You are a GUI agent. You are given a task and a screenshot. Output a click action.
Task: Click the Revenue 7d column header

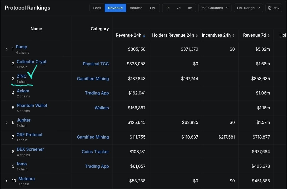[x=254, y=35]
